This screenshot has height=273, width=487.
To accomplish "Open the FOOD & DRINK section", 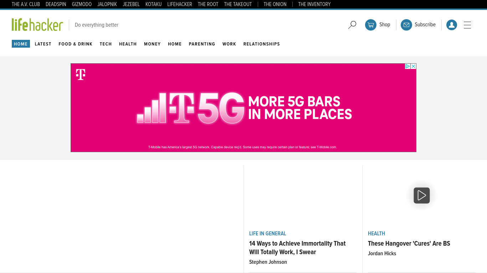I will tap(76, 44).
